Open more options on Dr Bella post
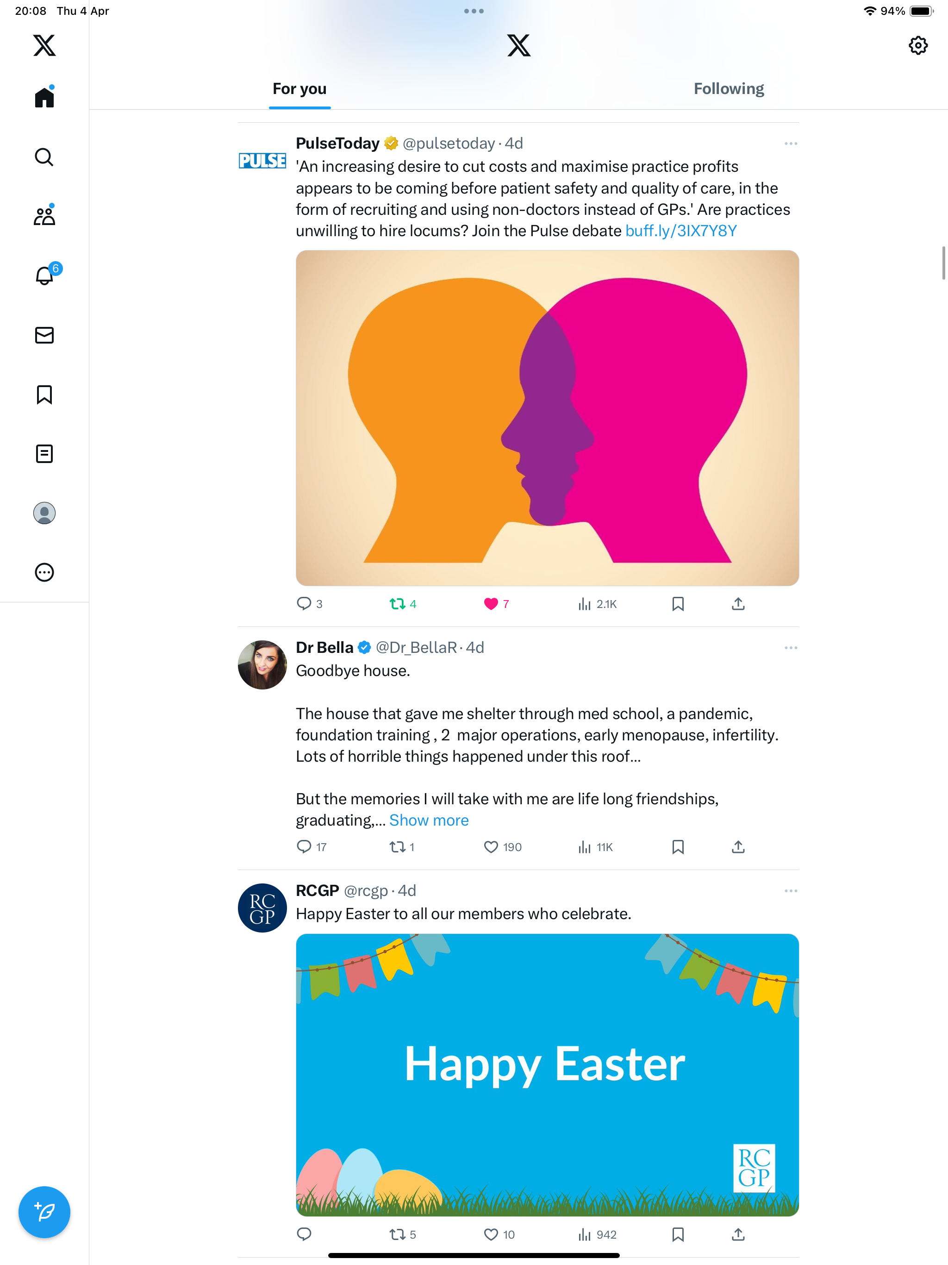Screen dimensions: 948x1265 pyautogui.click(x=791, y=648)
